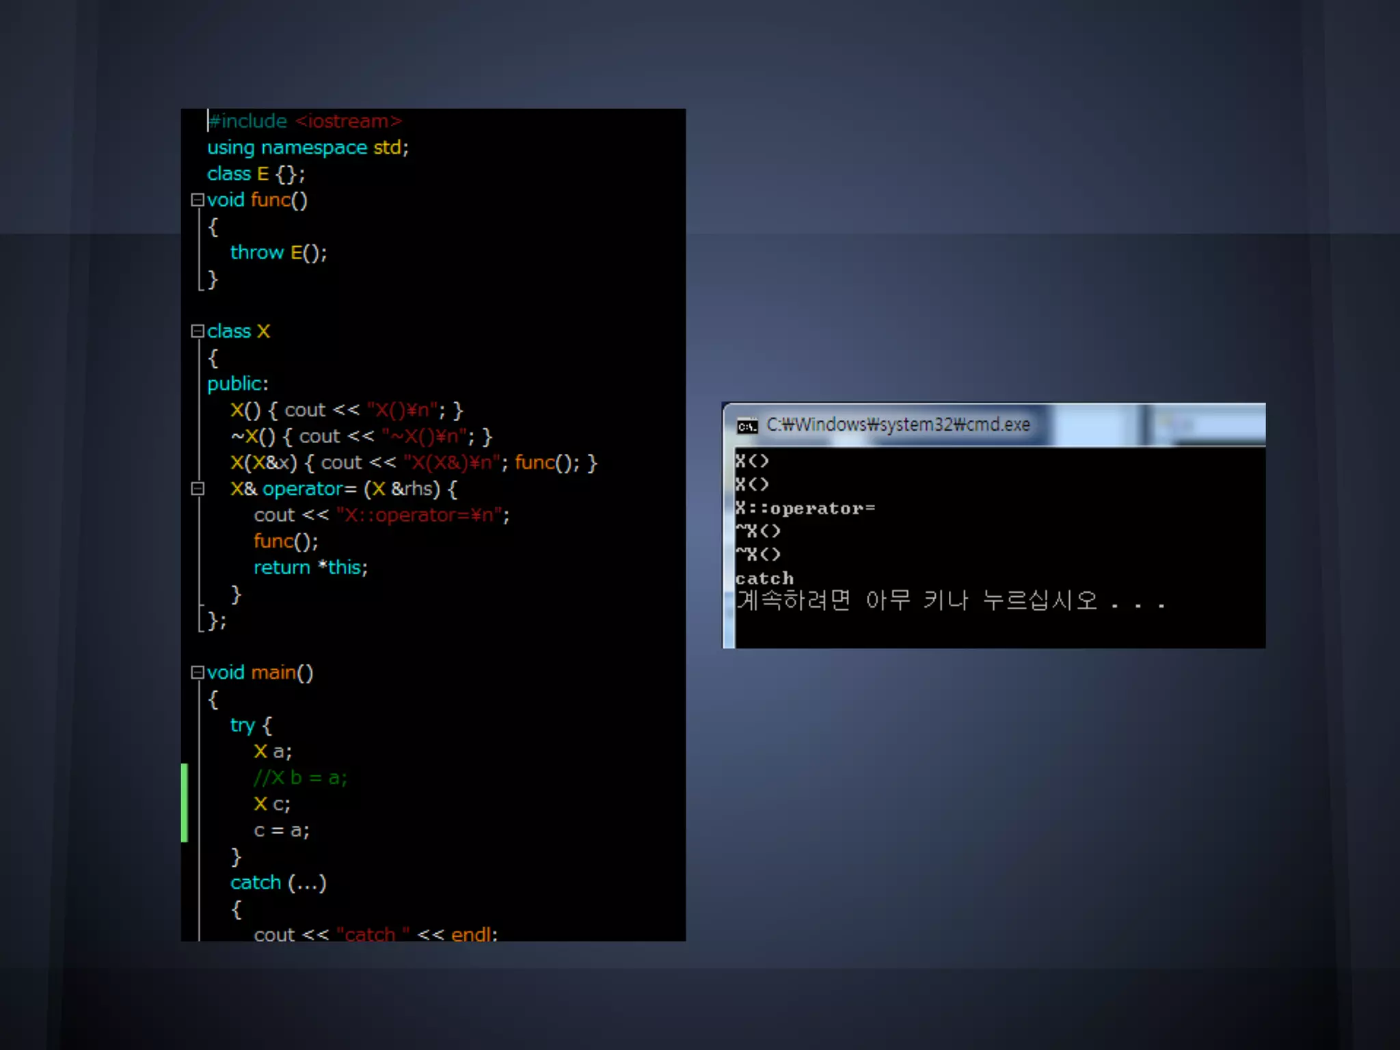
Task: Click the throw E(); statement
Action: 278,253
